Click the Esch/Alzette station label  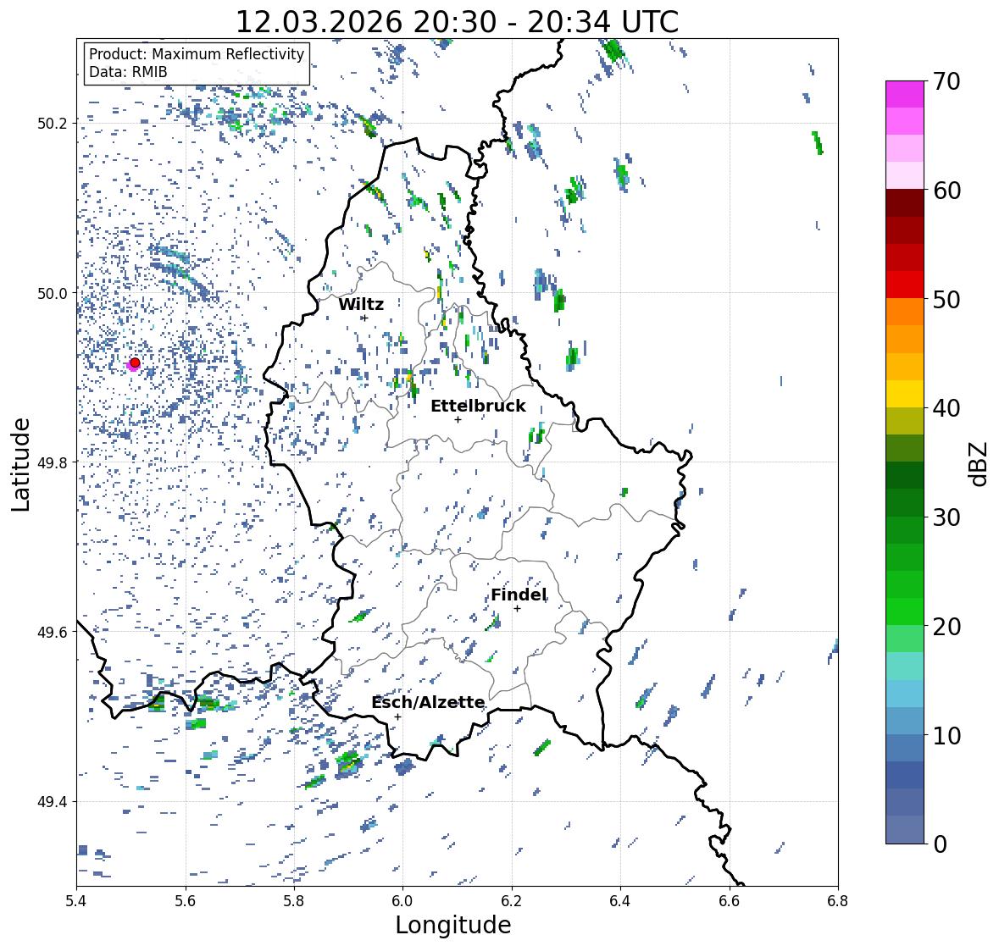[x=428, y=702]
